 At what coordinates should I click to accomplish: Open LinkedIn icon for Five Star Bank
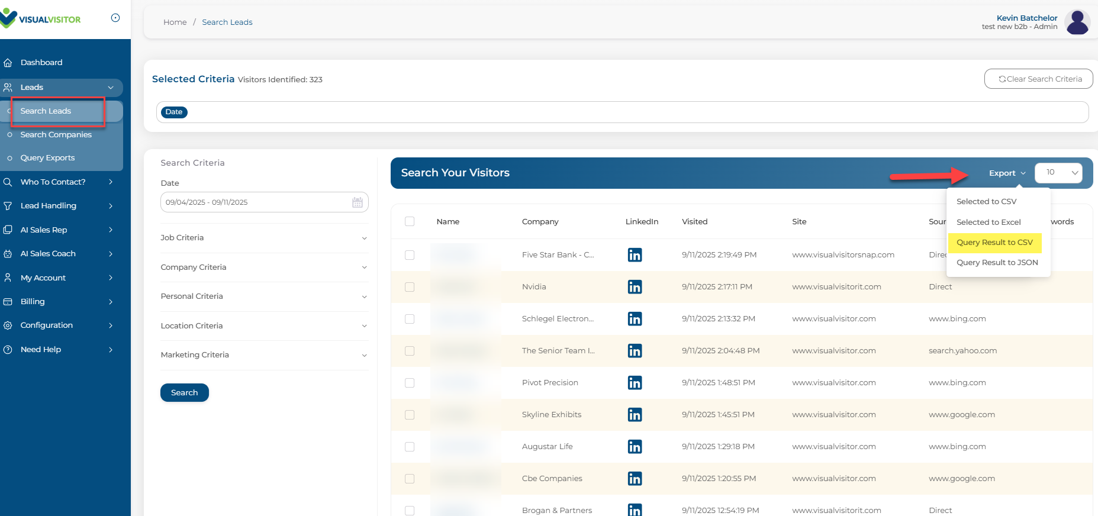point(635,255)
